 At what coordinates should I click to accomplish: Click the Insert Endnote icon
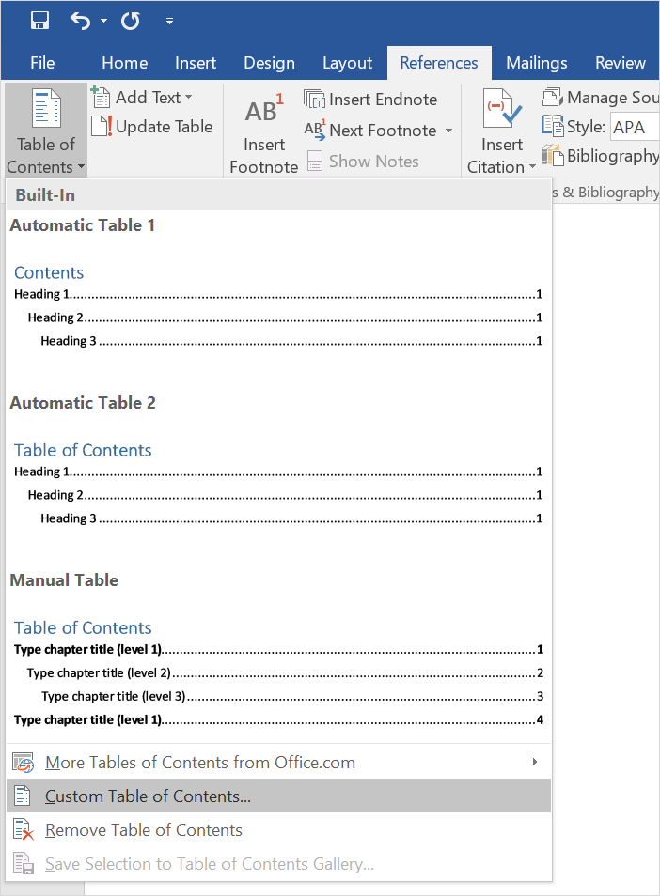point(314,100)
